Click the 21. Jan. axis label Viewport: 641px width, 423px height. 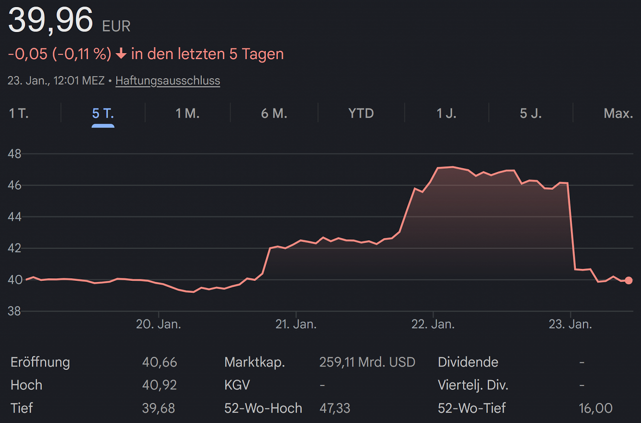[296, 324]
